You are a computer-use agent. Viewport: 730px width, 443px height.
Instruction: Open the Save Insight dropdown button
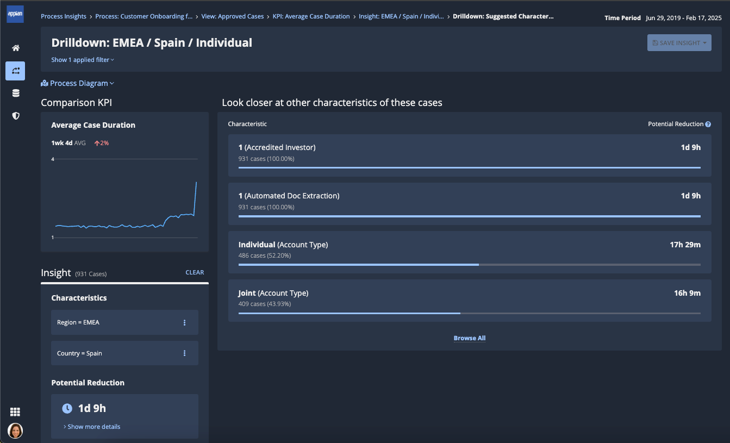pos(679,43)
